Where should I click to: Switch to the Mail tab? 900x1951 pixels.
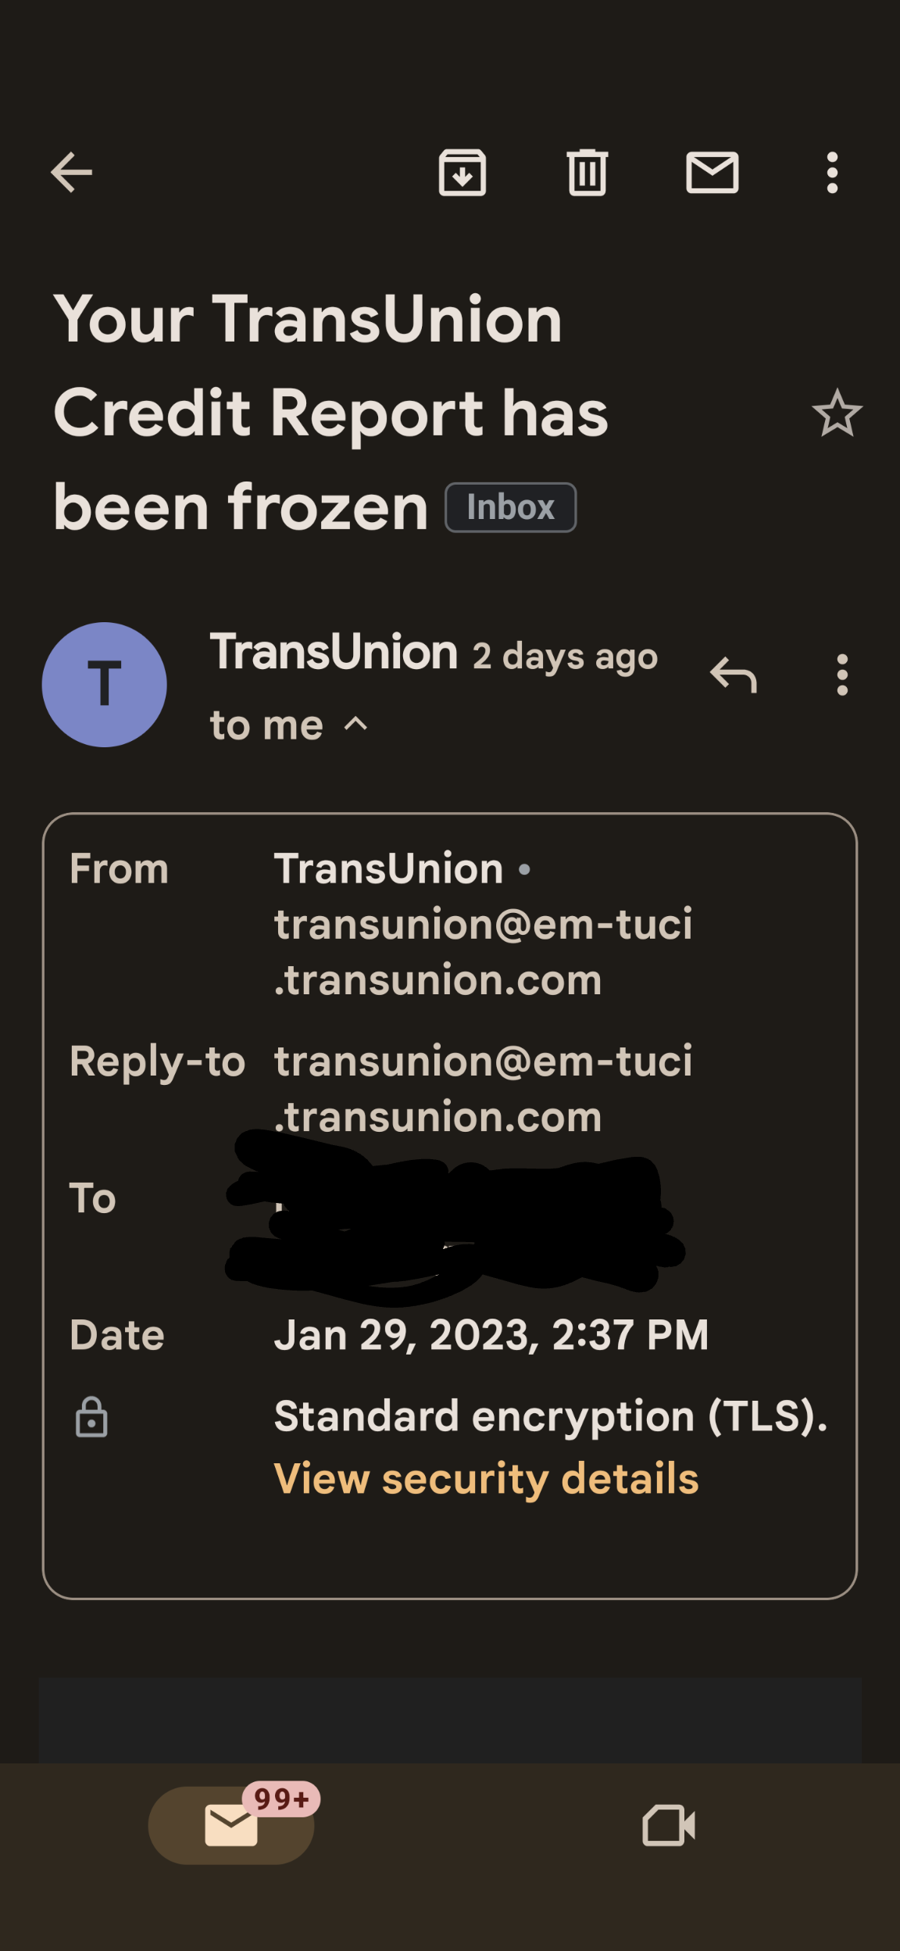[x=231, y=1825]
